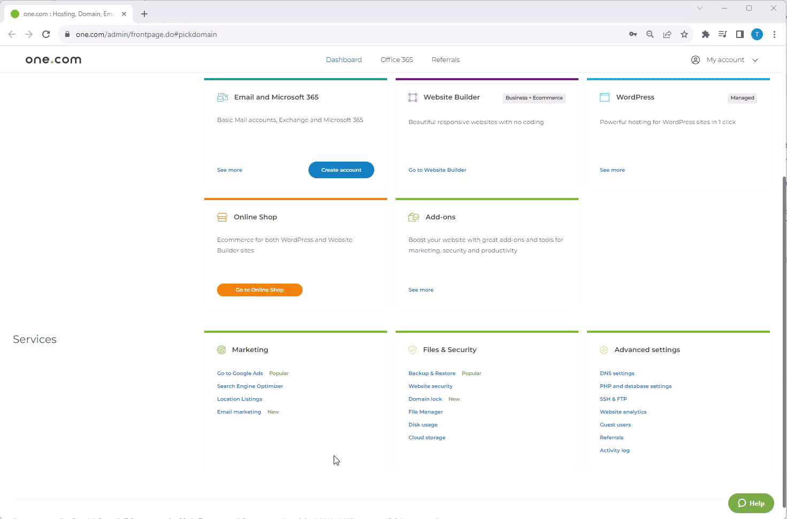Switch to the Office 365 tab

point(396,60)
